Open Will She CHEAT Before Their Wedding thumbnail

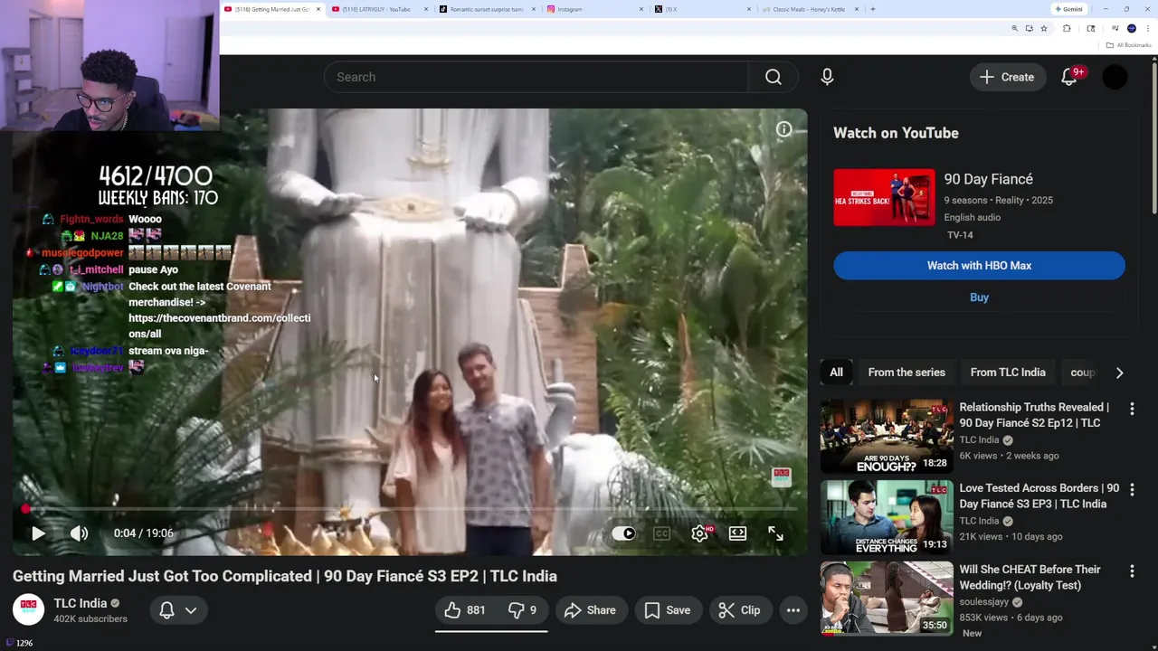tap(887, 599)
